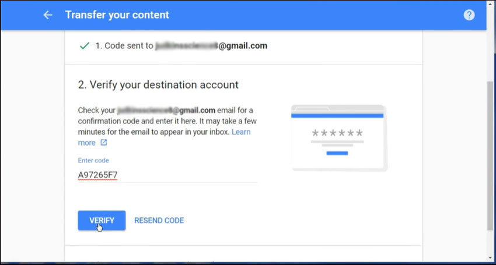This screenshot has width=496, height=265.
Task: Click the RESEND CODE button
Action: coord(159,221)
